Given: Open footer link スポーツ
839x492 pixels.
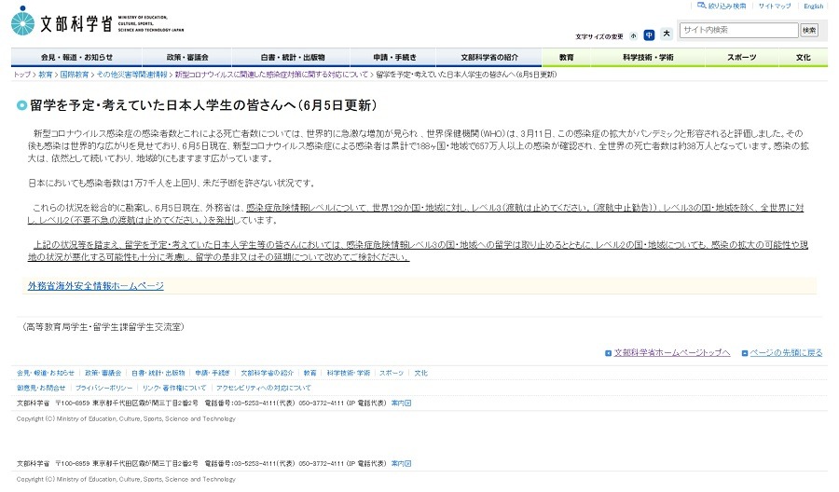Looking at the screenshot, I should point(392,374).
